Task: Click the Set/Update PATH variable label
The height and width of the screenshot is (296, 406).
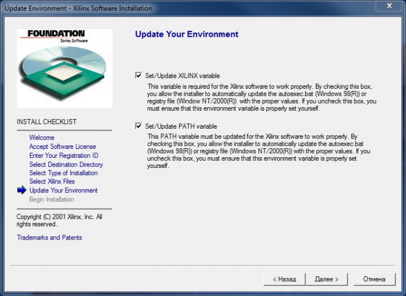Action: click(181, 126)
